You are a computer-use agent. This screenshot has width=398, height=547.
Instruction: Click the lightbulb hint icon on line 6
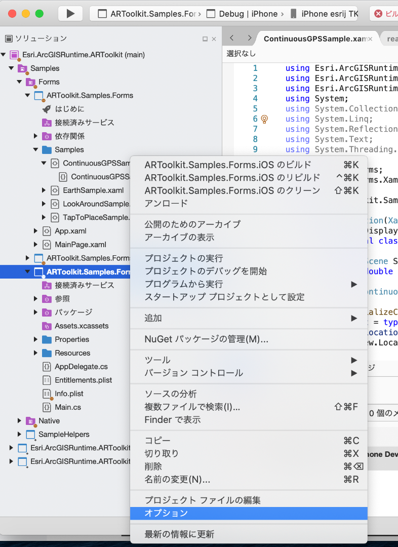[x=265, y=120]
